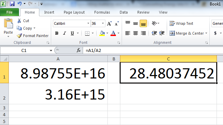
Task: Toggle Italic formatting
Action: (65, 33)
